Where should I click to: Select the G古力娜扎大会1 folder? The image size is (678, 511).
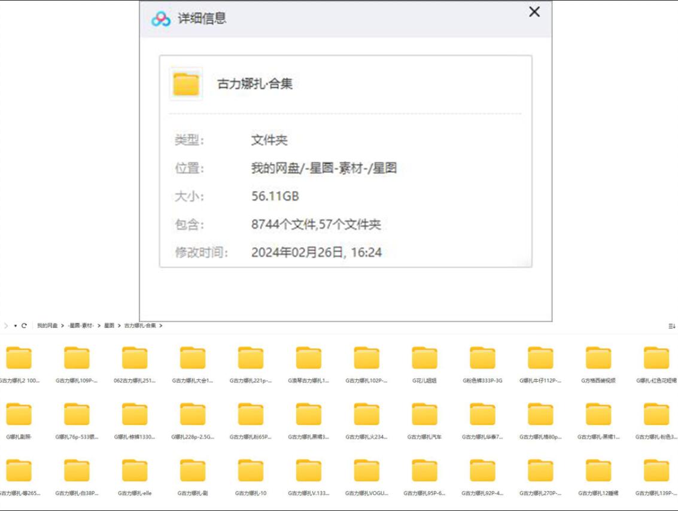click(193, 365)
